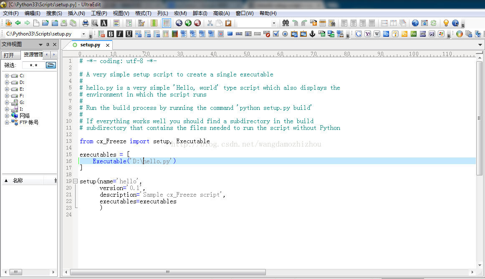Open Find using the binoculars icon
485x279 pixels.
pyautogui.click(x=286, y=24)
